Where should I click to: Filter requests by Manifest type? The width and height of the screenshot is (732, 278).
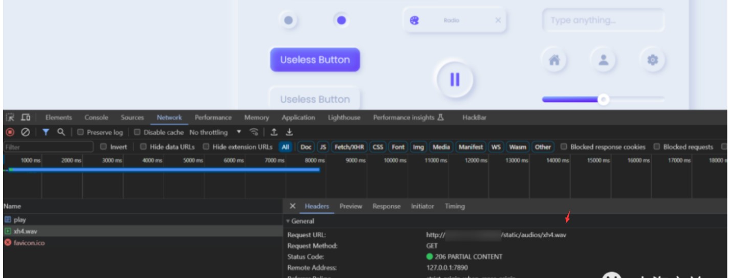(x=470, y=147)
